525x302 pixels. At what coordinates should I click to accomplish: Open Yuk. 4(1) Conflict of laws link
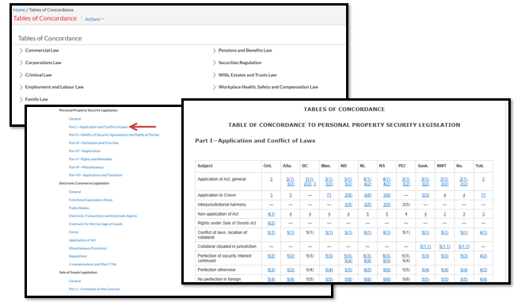pos(483,232)
